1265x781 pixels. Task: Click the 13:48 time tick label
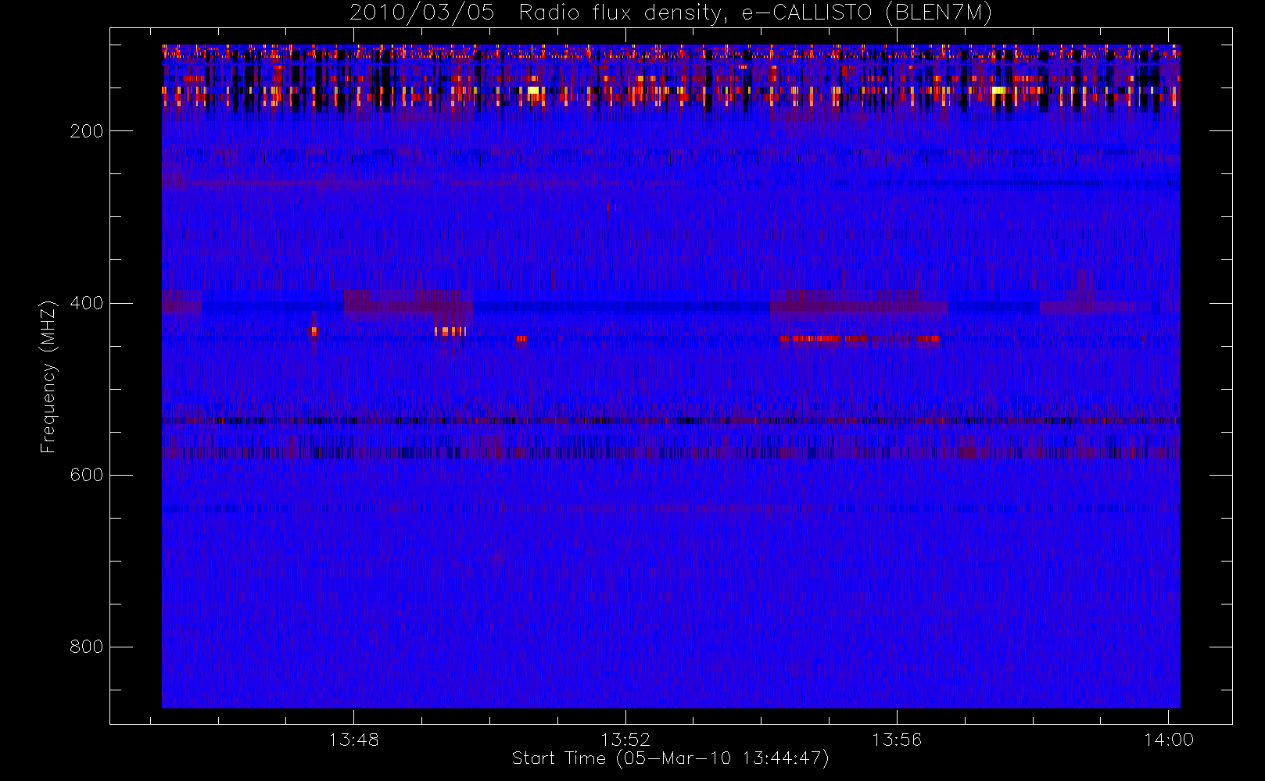(x=353, y=740)
